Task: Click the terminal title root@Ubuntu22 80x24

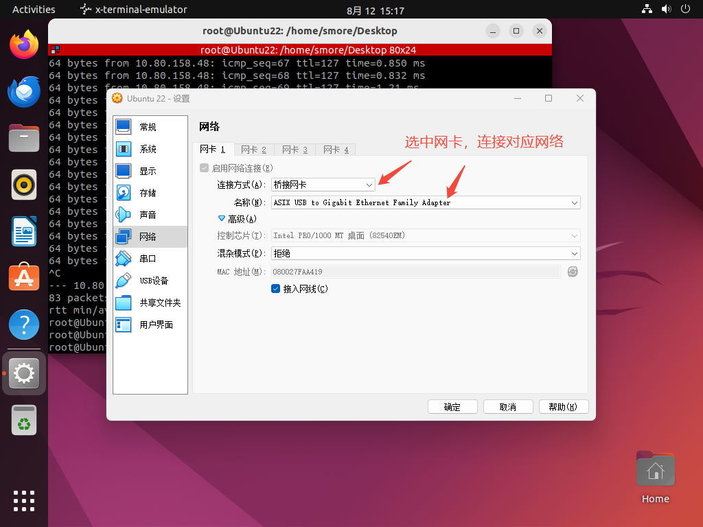Action: click(308, 49)
